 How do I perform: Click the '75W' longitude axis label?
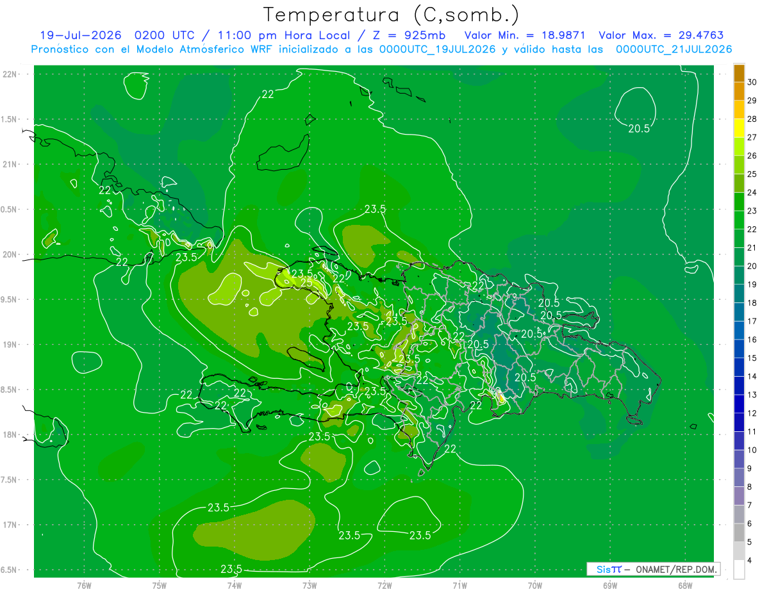coord(159,586)
